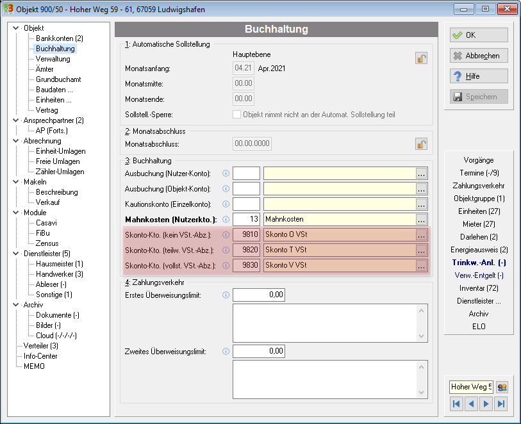Click info icon for Skonto-Kto. (vollst. VSt.-Abz.)

click(x=226, y=265)
